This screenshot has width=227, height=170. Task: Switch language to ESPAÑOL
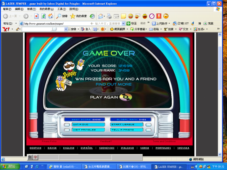pos(87,148)
